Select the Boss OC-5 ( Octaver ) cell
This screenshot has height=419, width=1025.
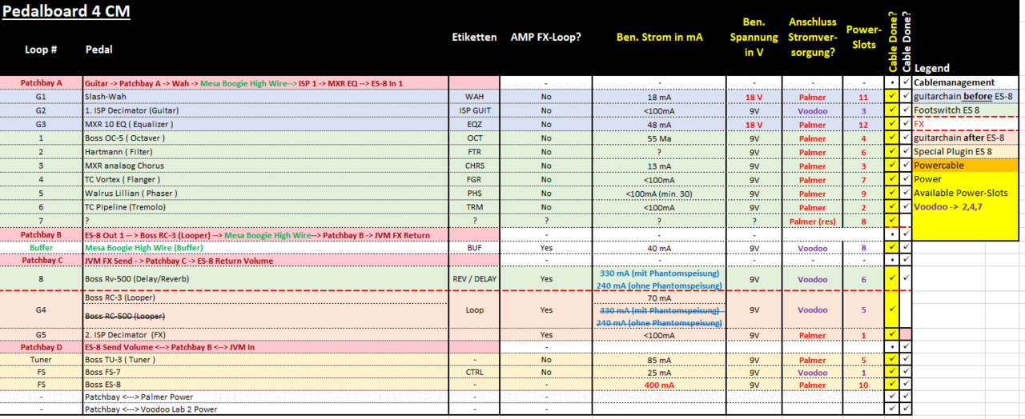[x=266, y=138]
